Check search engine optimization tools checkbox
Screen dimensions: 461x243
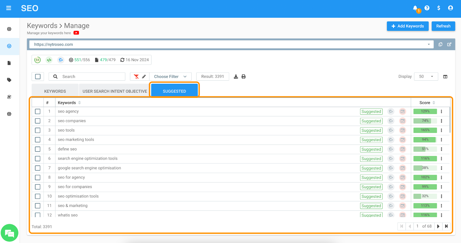click(x=38, y=159)
